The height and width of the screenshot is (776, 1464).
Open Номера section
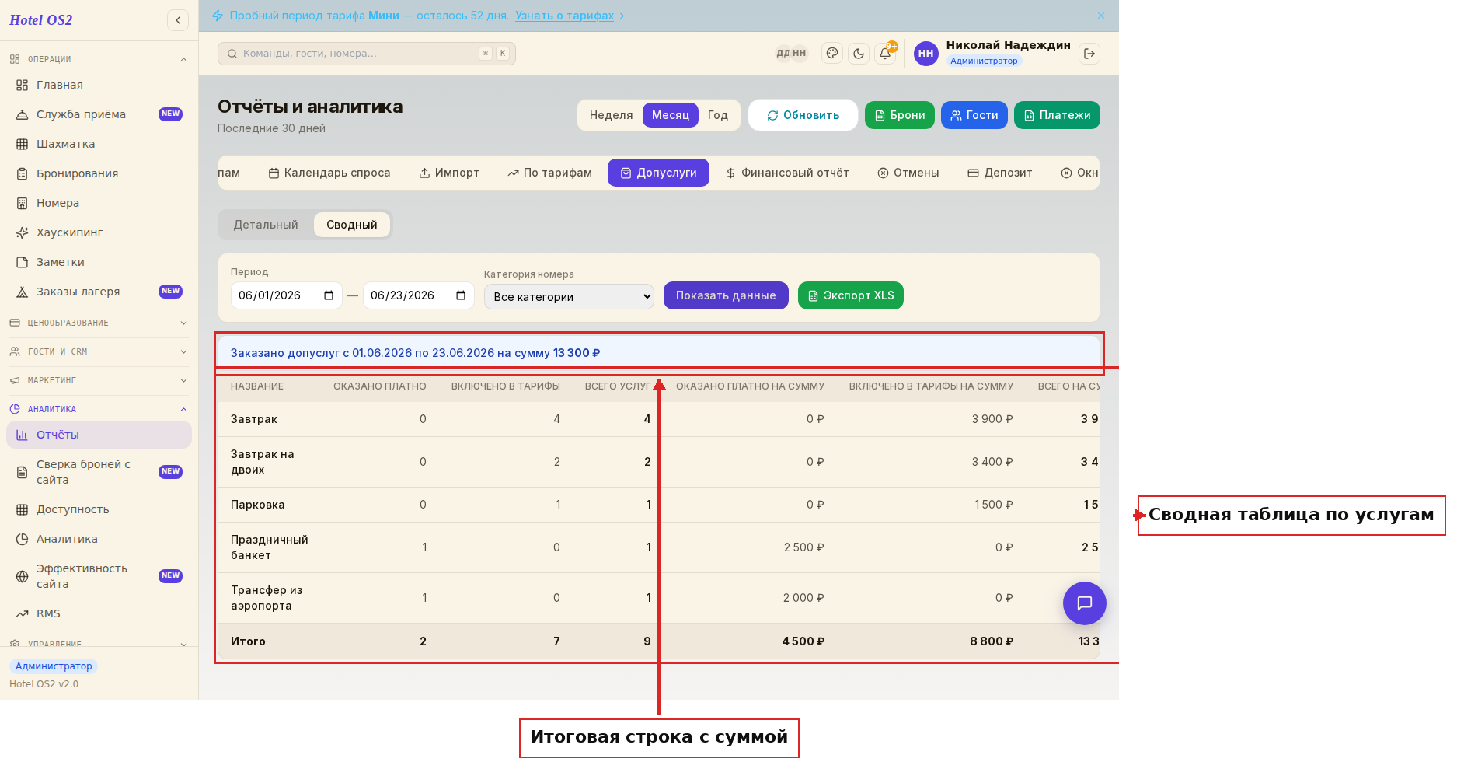99,203
